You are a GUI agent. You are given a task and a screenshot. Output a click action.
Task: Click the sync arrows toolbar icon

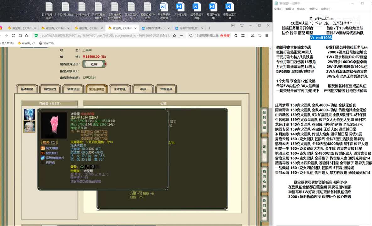[x=236, y=35]
